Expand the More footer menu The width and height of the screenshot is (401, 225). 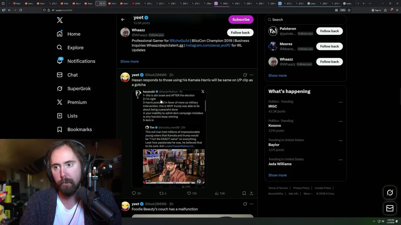click(308, 193)
